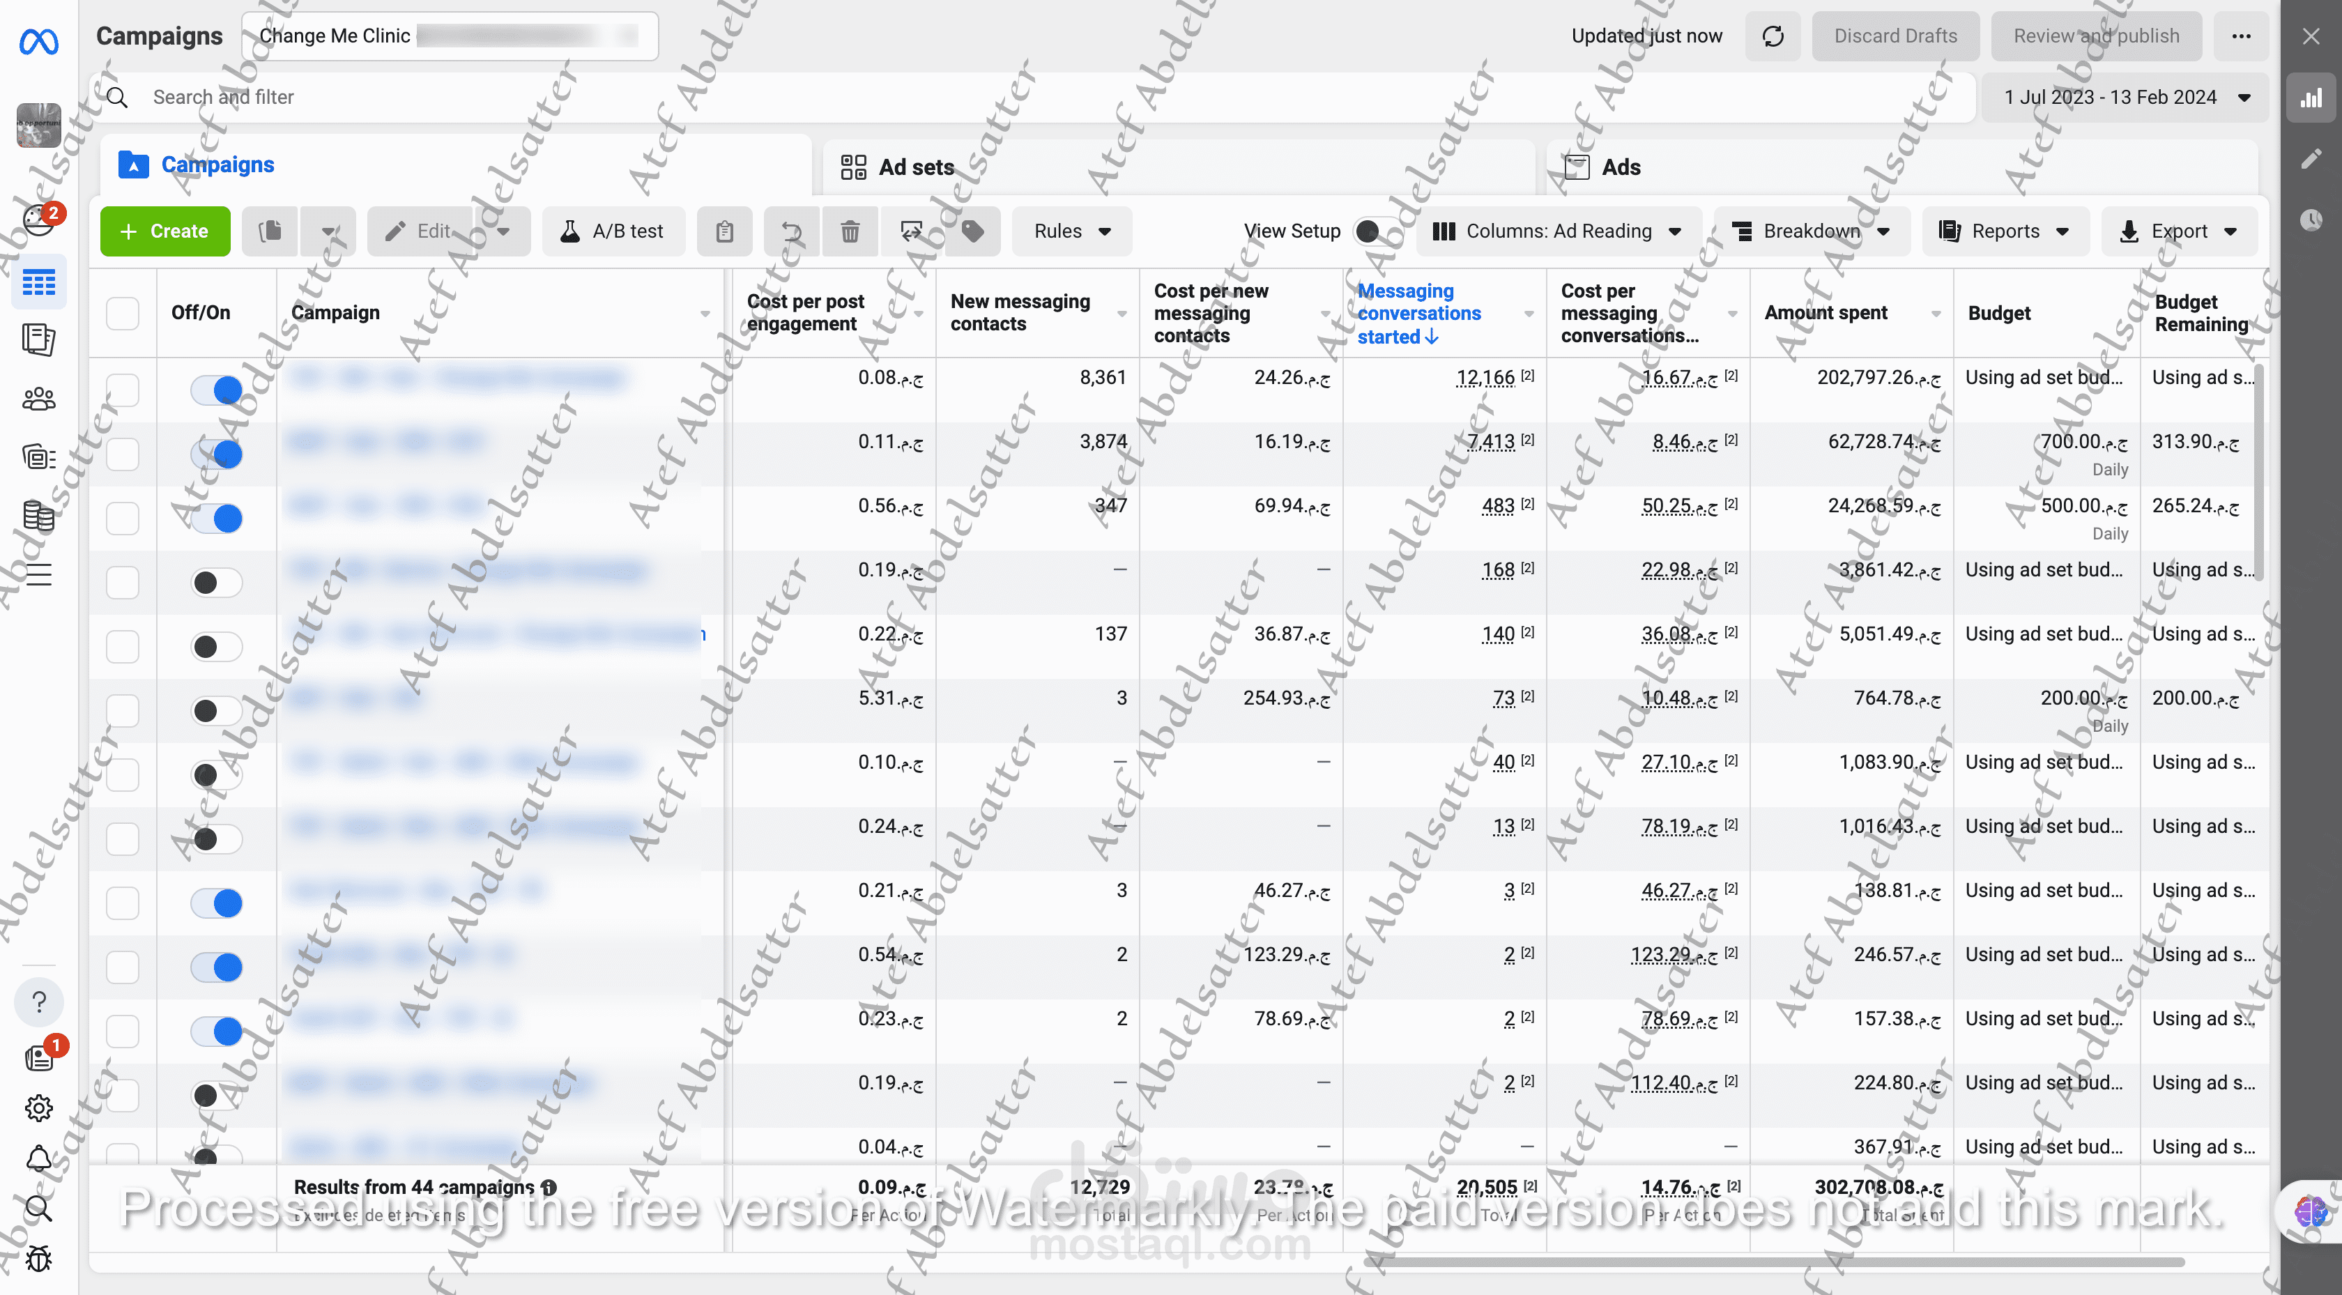The height and width of the screenshot is (1295, 2342).
Task: Click the A/B test button
Action: (x=613, y=232)
